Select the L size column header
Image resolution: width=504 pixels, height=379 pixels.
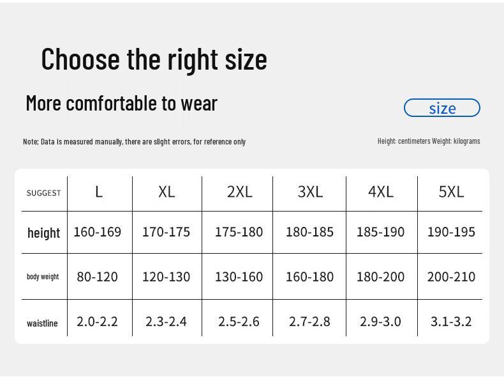(x=99, y=192)
